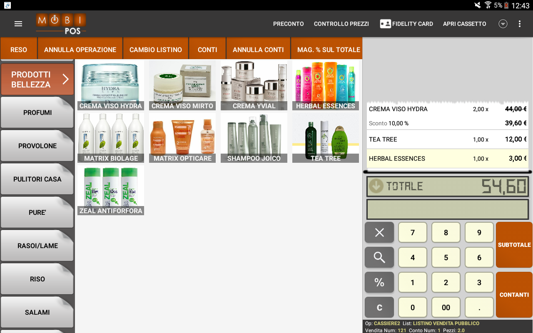The image size is (533, 333).
Task: Open the three-dot overflow menu
Action: [x=520, y=24]
